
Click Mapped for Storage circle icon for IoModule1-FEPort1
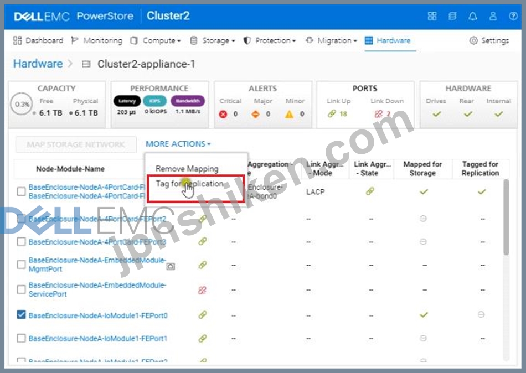(x=424, y=338)
